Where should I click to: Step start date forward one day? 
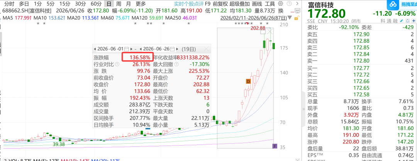132,49
